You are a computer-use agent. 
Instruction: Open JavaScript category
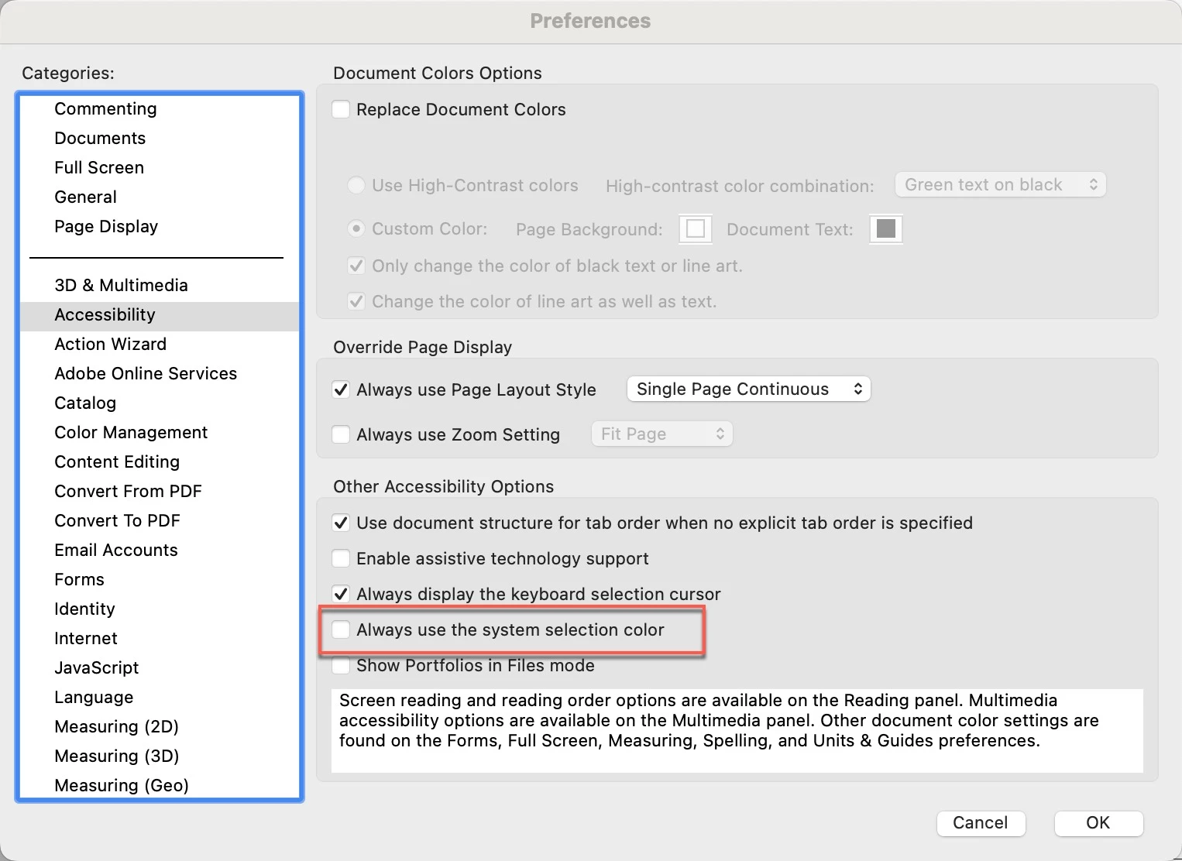160,667
